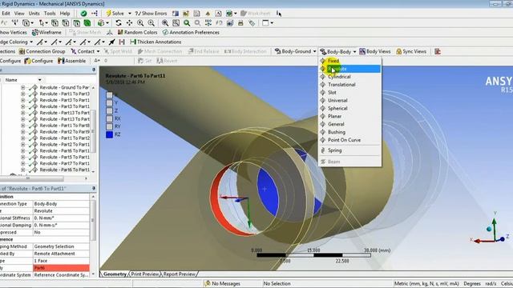Click the Annotation Preferences icon
513x288 pixels.
[x=165, y=32]
